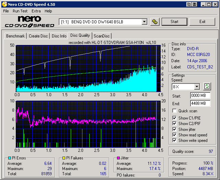Image resolution: width=220 pixels, height=180 pixels.
Task: Click the End position MB field
Action: tap(200, 103)
